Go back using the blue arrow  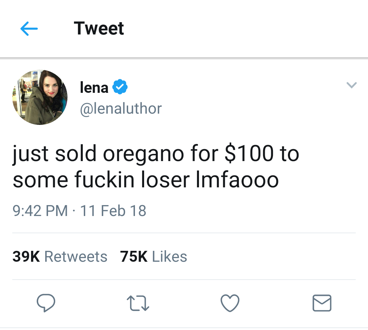29,29
